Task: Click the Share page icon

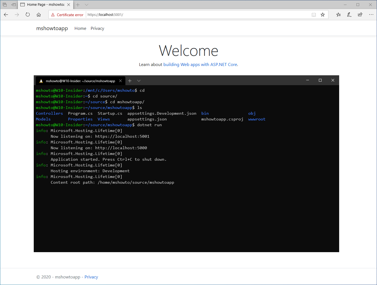Action: pos(360,15)
